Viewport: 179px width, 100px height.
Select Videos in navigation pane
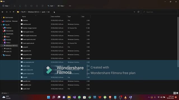[x=8, y=42]
